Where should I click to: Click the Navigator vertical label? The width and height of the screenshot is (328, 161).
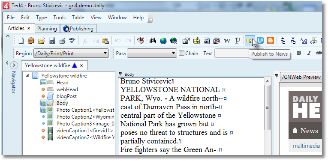click(x=14, y=82)
